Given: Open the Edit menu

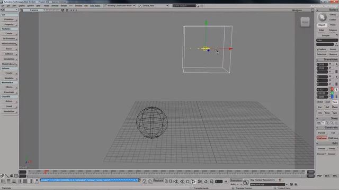Looking at the screenshot, I should [x=8, y=6].
